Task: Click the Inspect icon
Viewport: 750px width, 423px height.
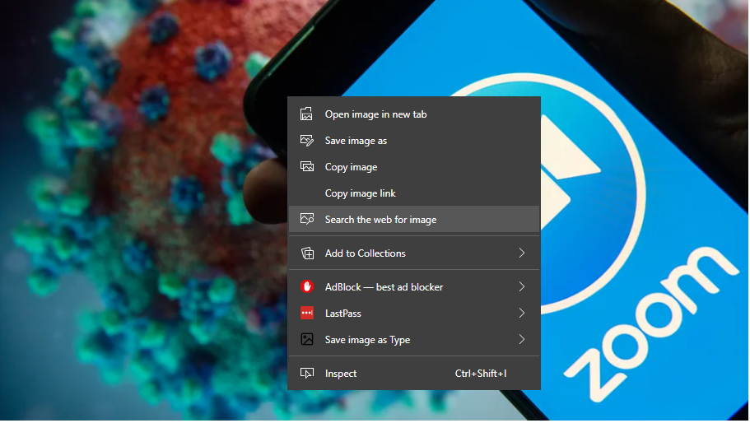Action: point(306,374)
